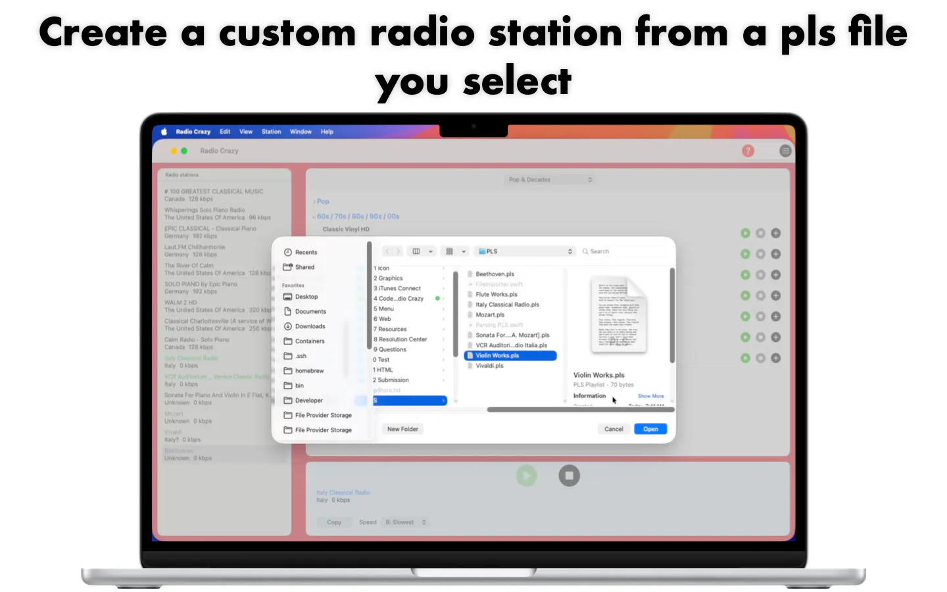This screenshot has height=592, width=947.
Task: Click the stop icon in the Classic Vinyl HD row
Action: tap(760, 233)
